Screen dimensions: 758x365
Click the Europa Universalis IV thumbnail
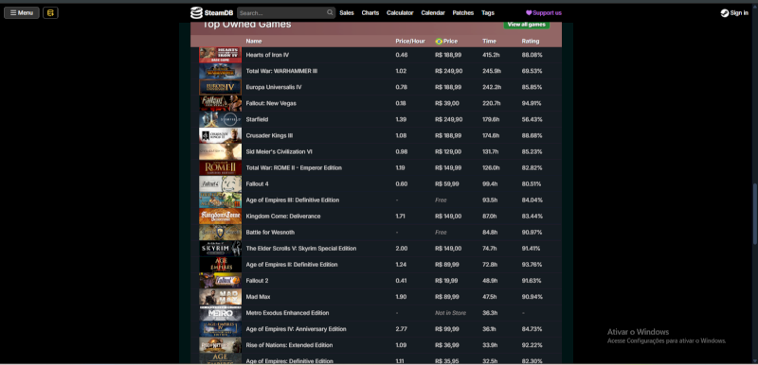tap(221, 87)
